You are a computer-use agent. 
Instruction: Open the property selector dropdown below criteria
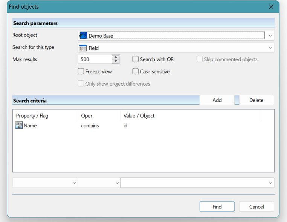coord(73,183)
